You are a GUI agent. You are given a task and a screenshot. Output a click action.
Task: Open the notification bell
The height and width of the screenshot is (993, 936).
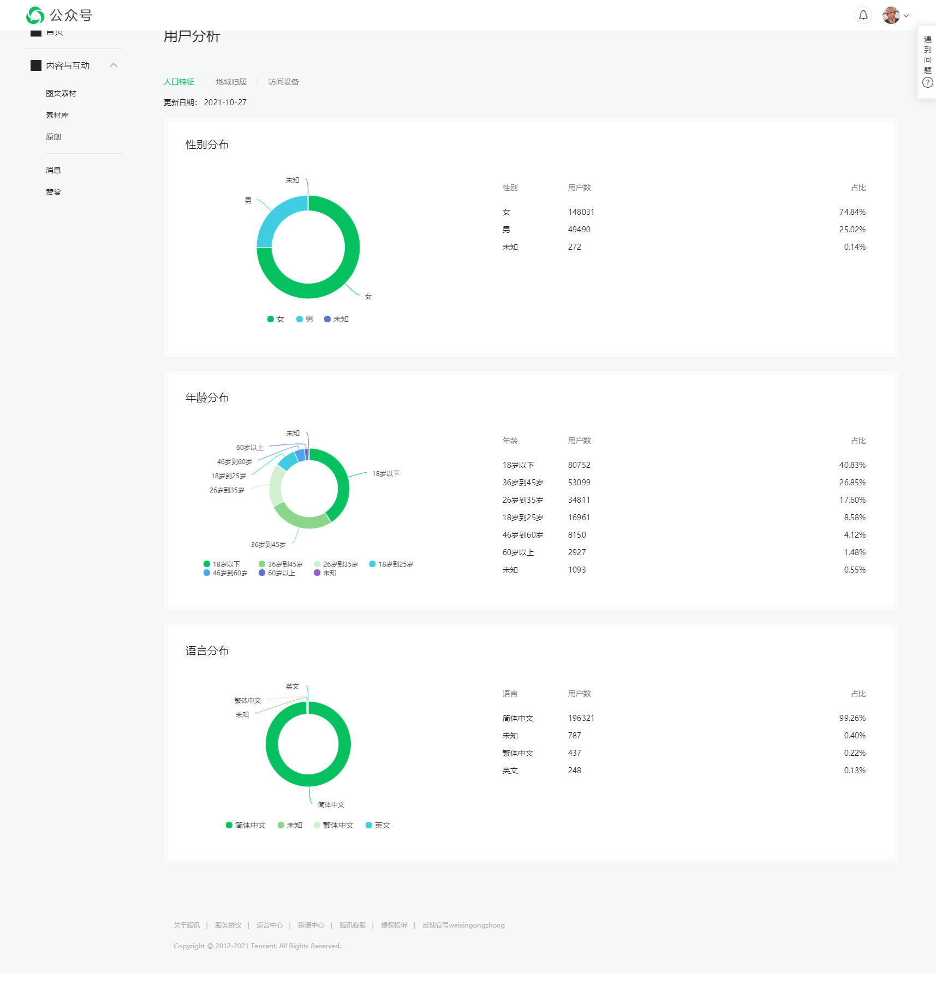[863, 15]
